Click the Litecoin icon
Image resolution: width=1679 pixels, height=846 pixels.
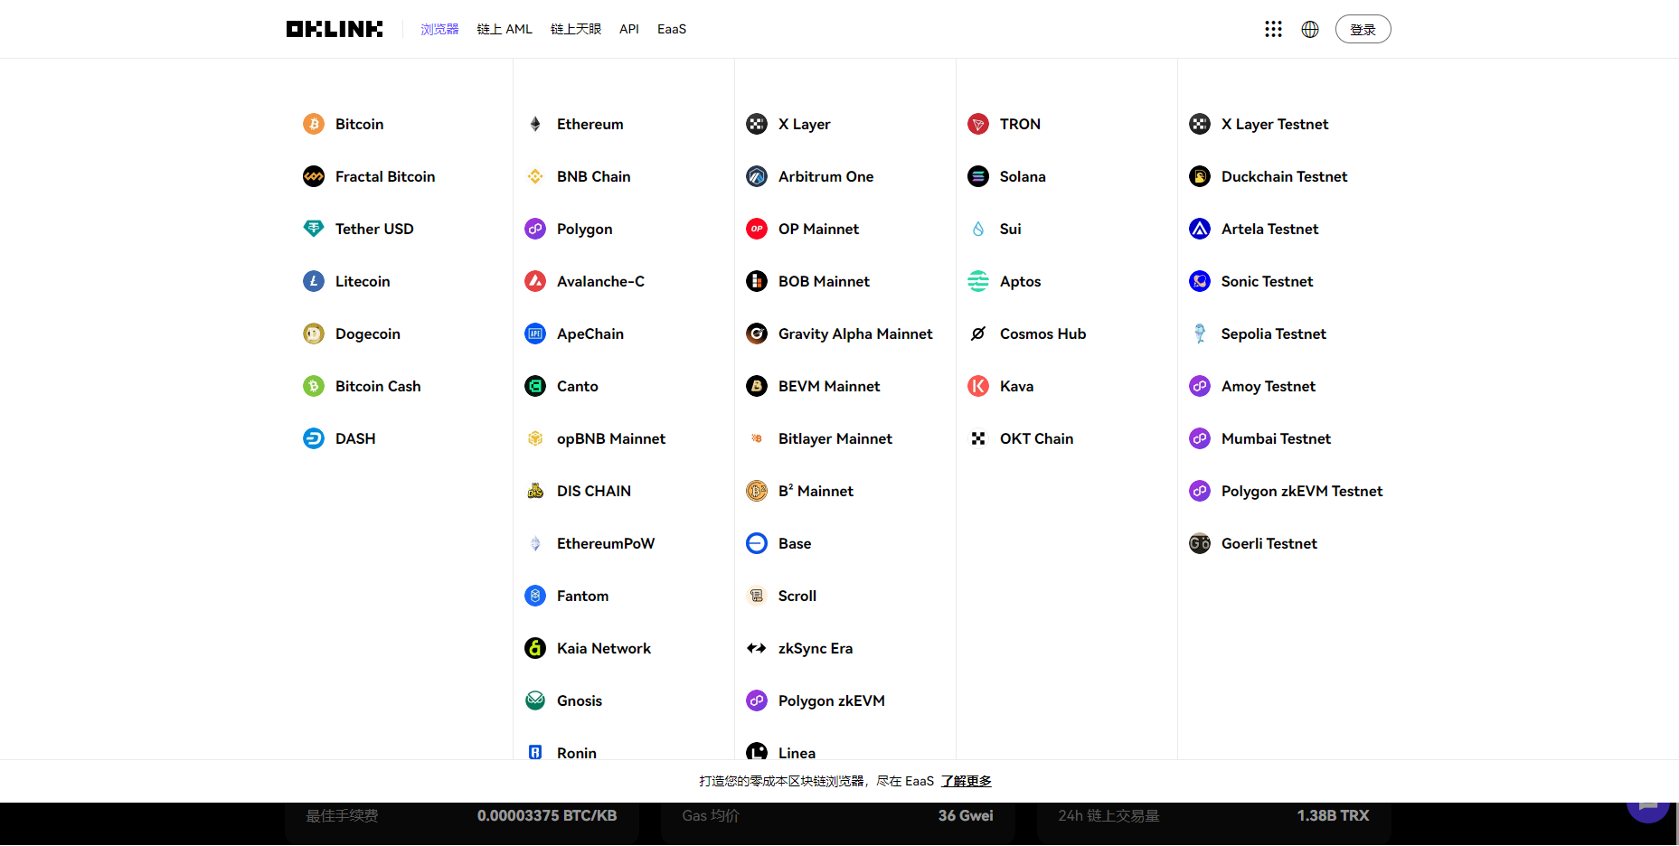(314, 281)
